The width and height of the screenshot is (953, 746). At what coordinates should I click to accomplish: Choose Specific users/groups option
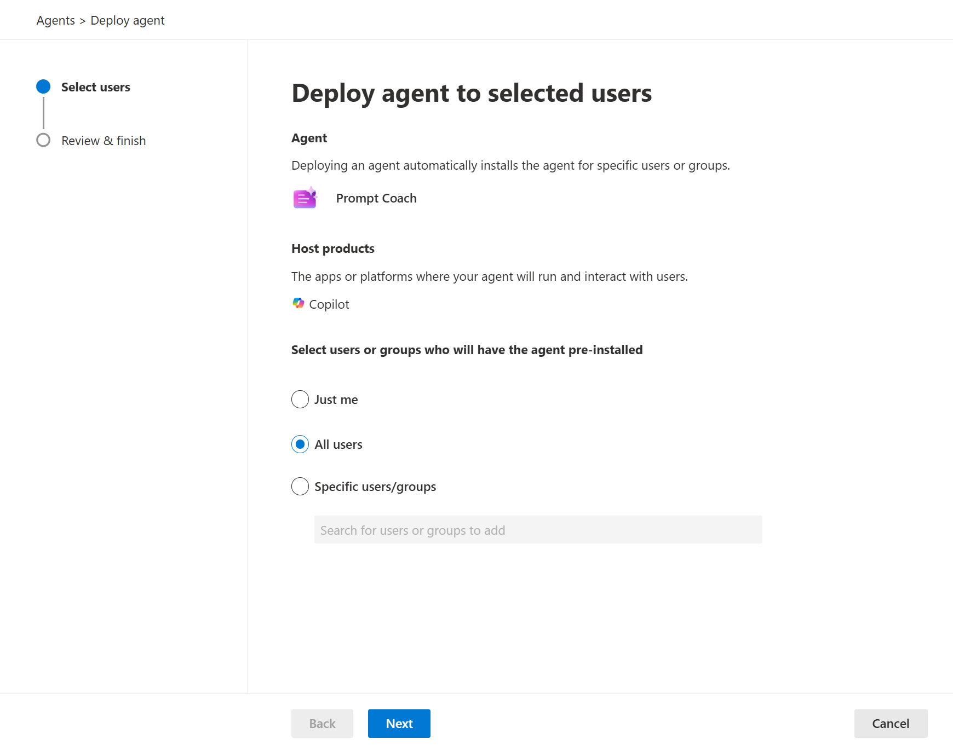(300, 487)
